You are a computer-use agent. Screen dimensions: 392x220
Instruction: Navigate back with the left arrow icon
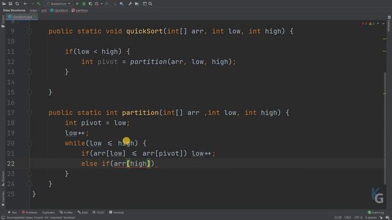[25, 4]
